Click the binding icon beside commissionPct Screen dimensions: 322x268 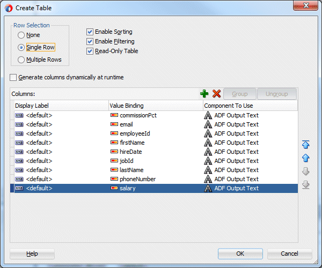pyautogui.click(x=114, y=115)
